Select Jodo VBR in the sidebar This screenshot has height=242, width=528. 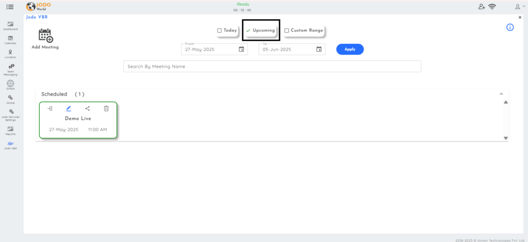10,146
